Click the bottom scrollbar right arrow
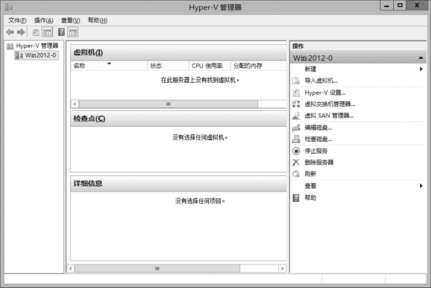The width and height of the screenshot is (431, 288). pos(282,268)
